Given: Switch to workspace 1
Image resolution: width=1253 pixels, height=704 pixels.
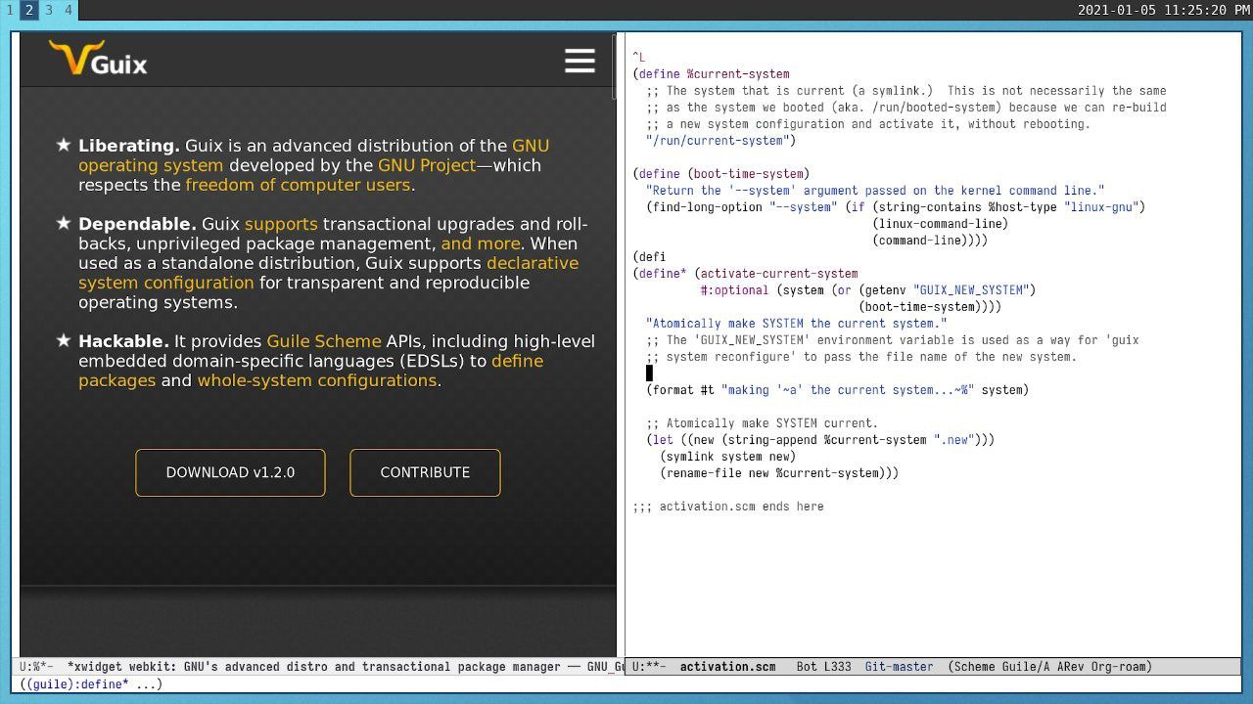Looking at the screenshot, I should 9,10.
